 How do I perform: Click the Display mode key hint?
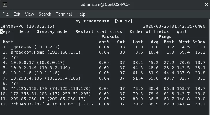[x=52, y=31]
